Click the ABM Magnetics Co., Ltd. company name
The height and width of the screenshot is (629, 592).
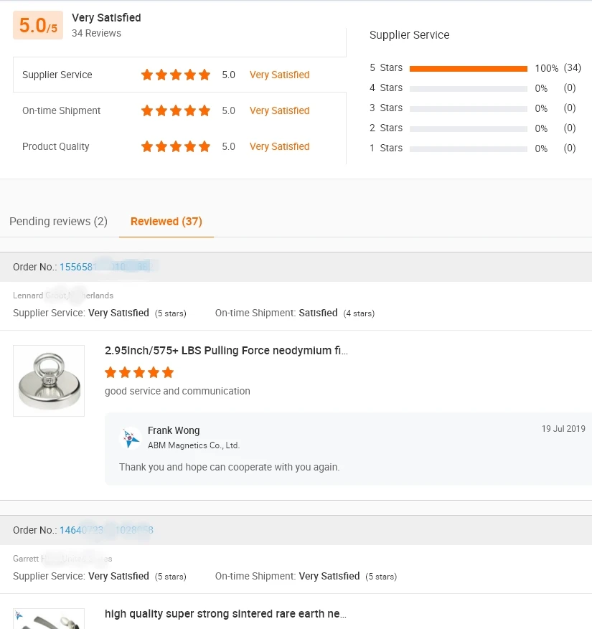pyautogui.click(x=194, y=445)
